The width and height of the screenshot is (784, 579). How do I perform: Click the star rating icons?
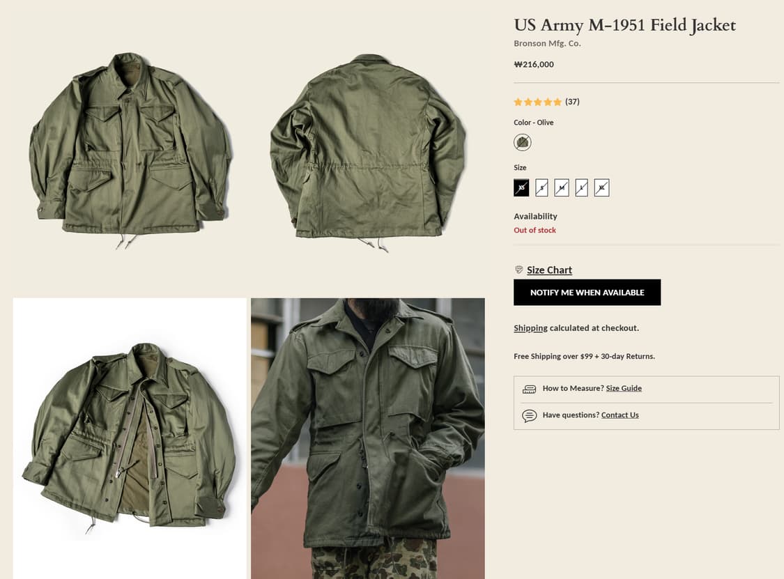[x=537, y=102]
